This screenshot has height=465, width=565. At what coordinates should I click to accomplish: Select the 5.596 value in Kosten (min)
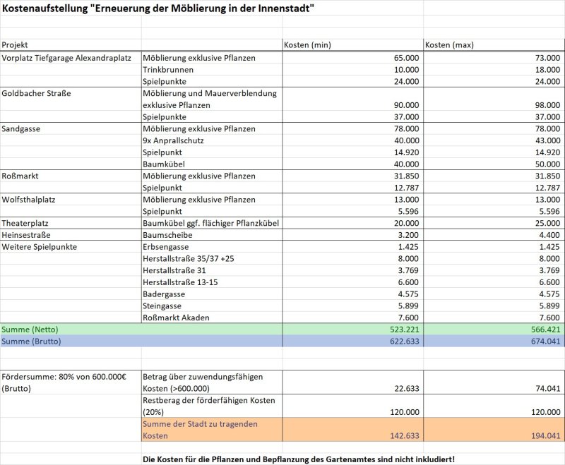[408, 211]
